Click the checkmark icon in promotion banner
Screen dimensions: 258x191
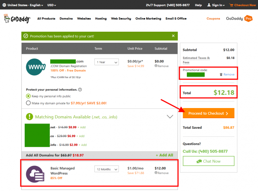pyautogui.click(x=26, y=36)
